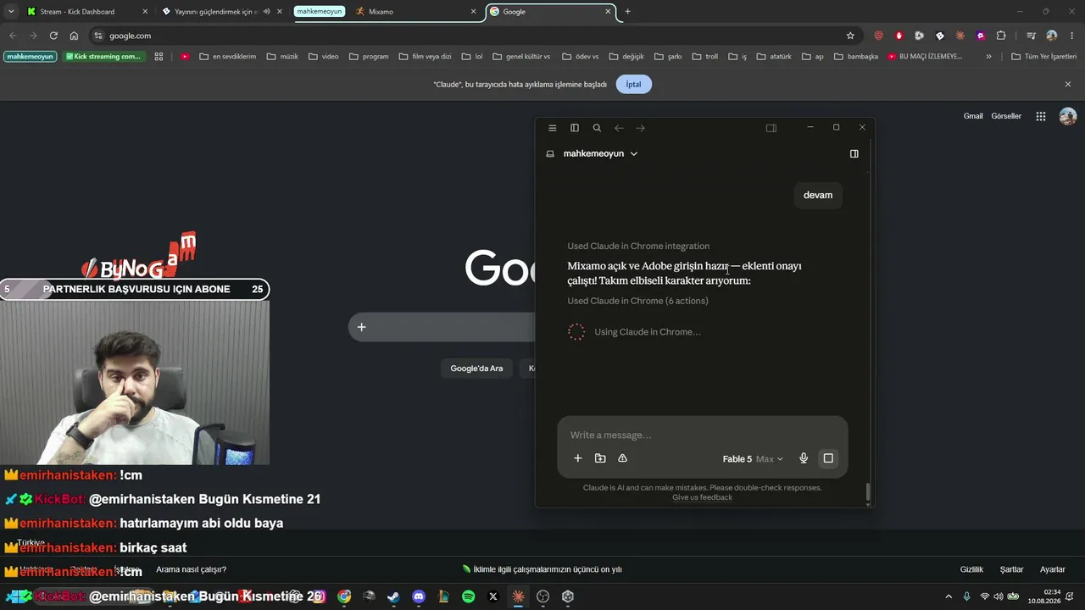Click the Claude chat scrollbar thumb
This screenshot has width=1085, height=610.
point(868,492)
